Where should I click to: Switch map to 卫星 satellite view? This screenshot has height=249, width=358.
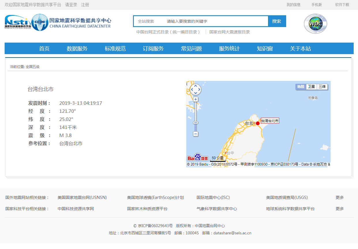tap(312, 86)
